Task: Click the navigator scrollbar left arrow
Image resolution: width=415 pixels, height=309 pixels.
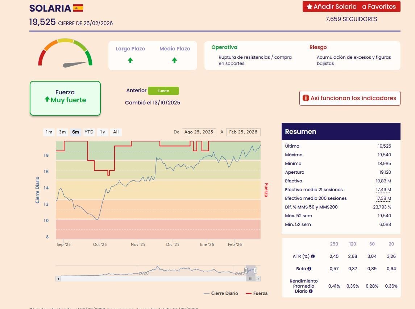Action: (58, 279)
